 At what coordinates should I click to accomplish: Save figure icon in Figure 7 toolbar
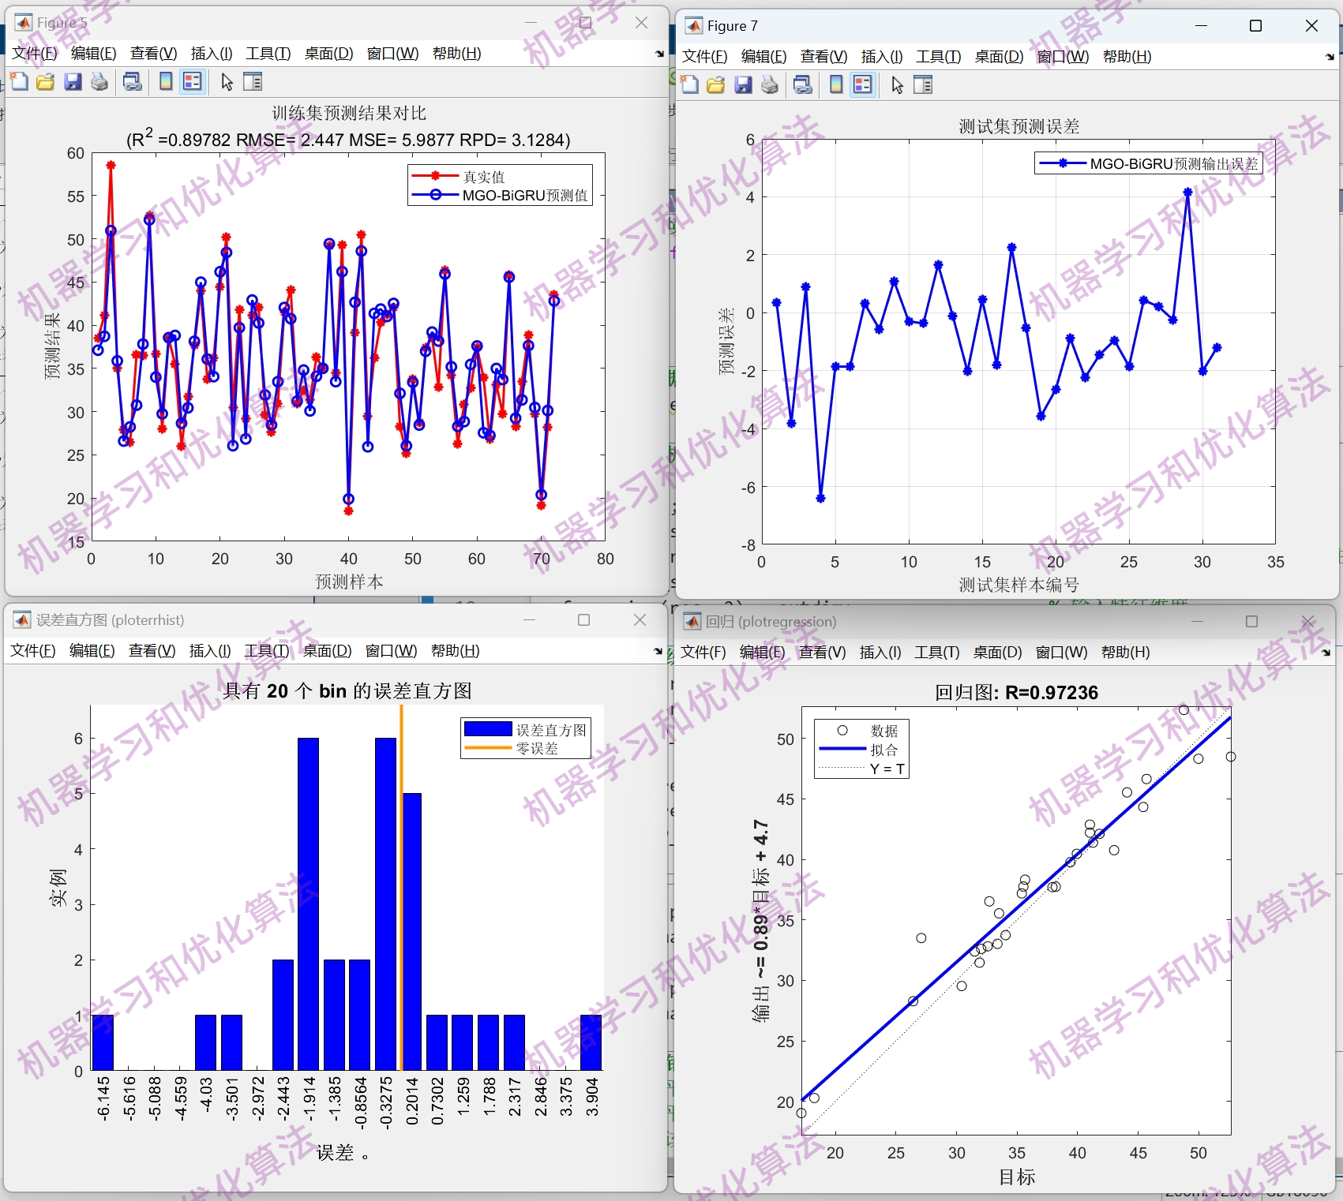743,84
